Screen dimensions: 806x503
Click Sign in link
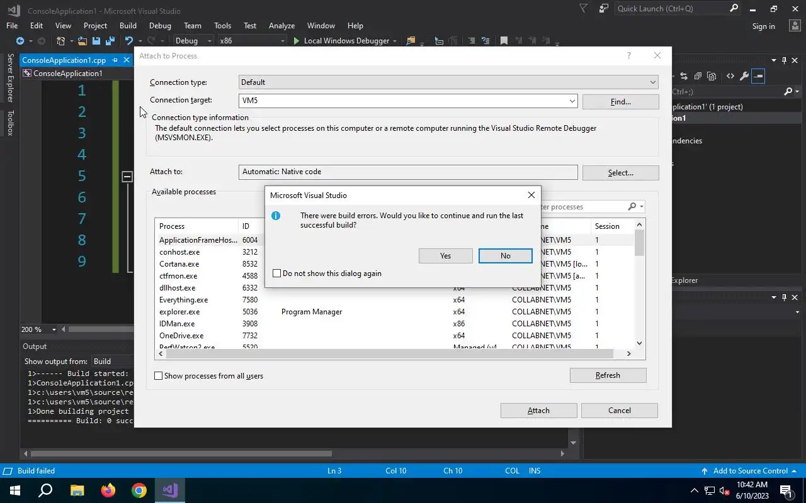(x=763, y=26)
